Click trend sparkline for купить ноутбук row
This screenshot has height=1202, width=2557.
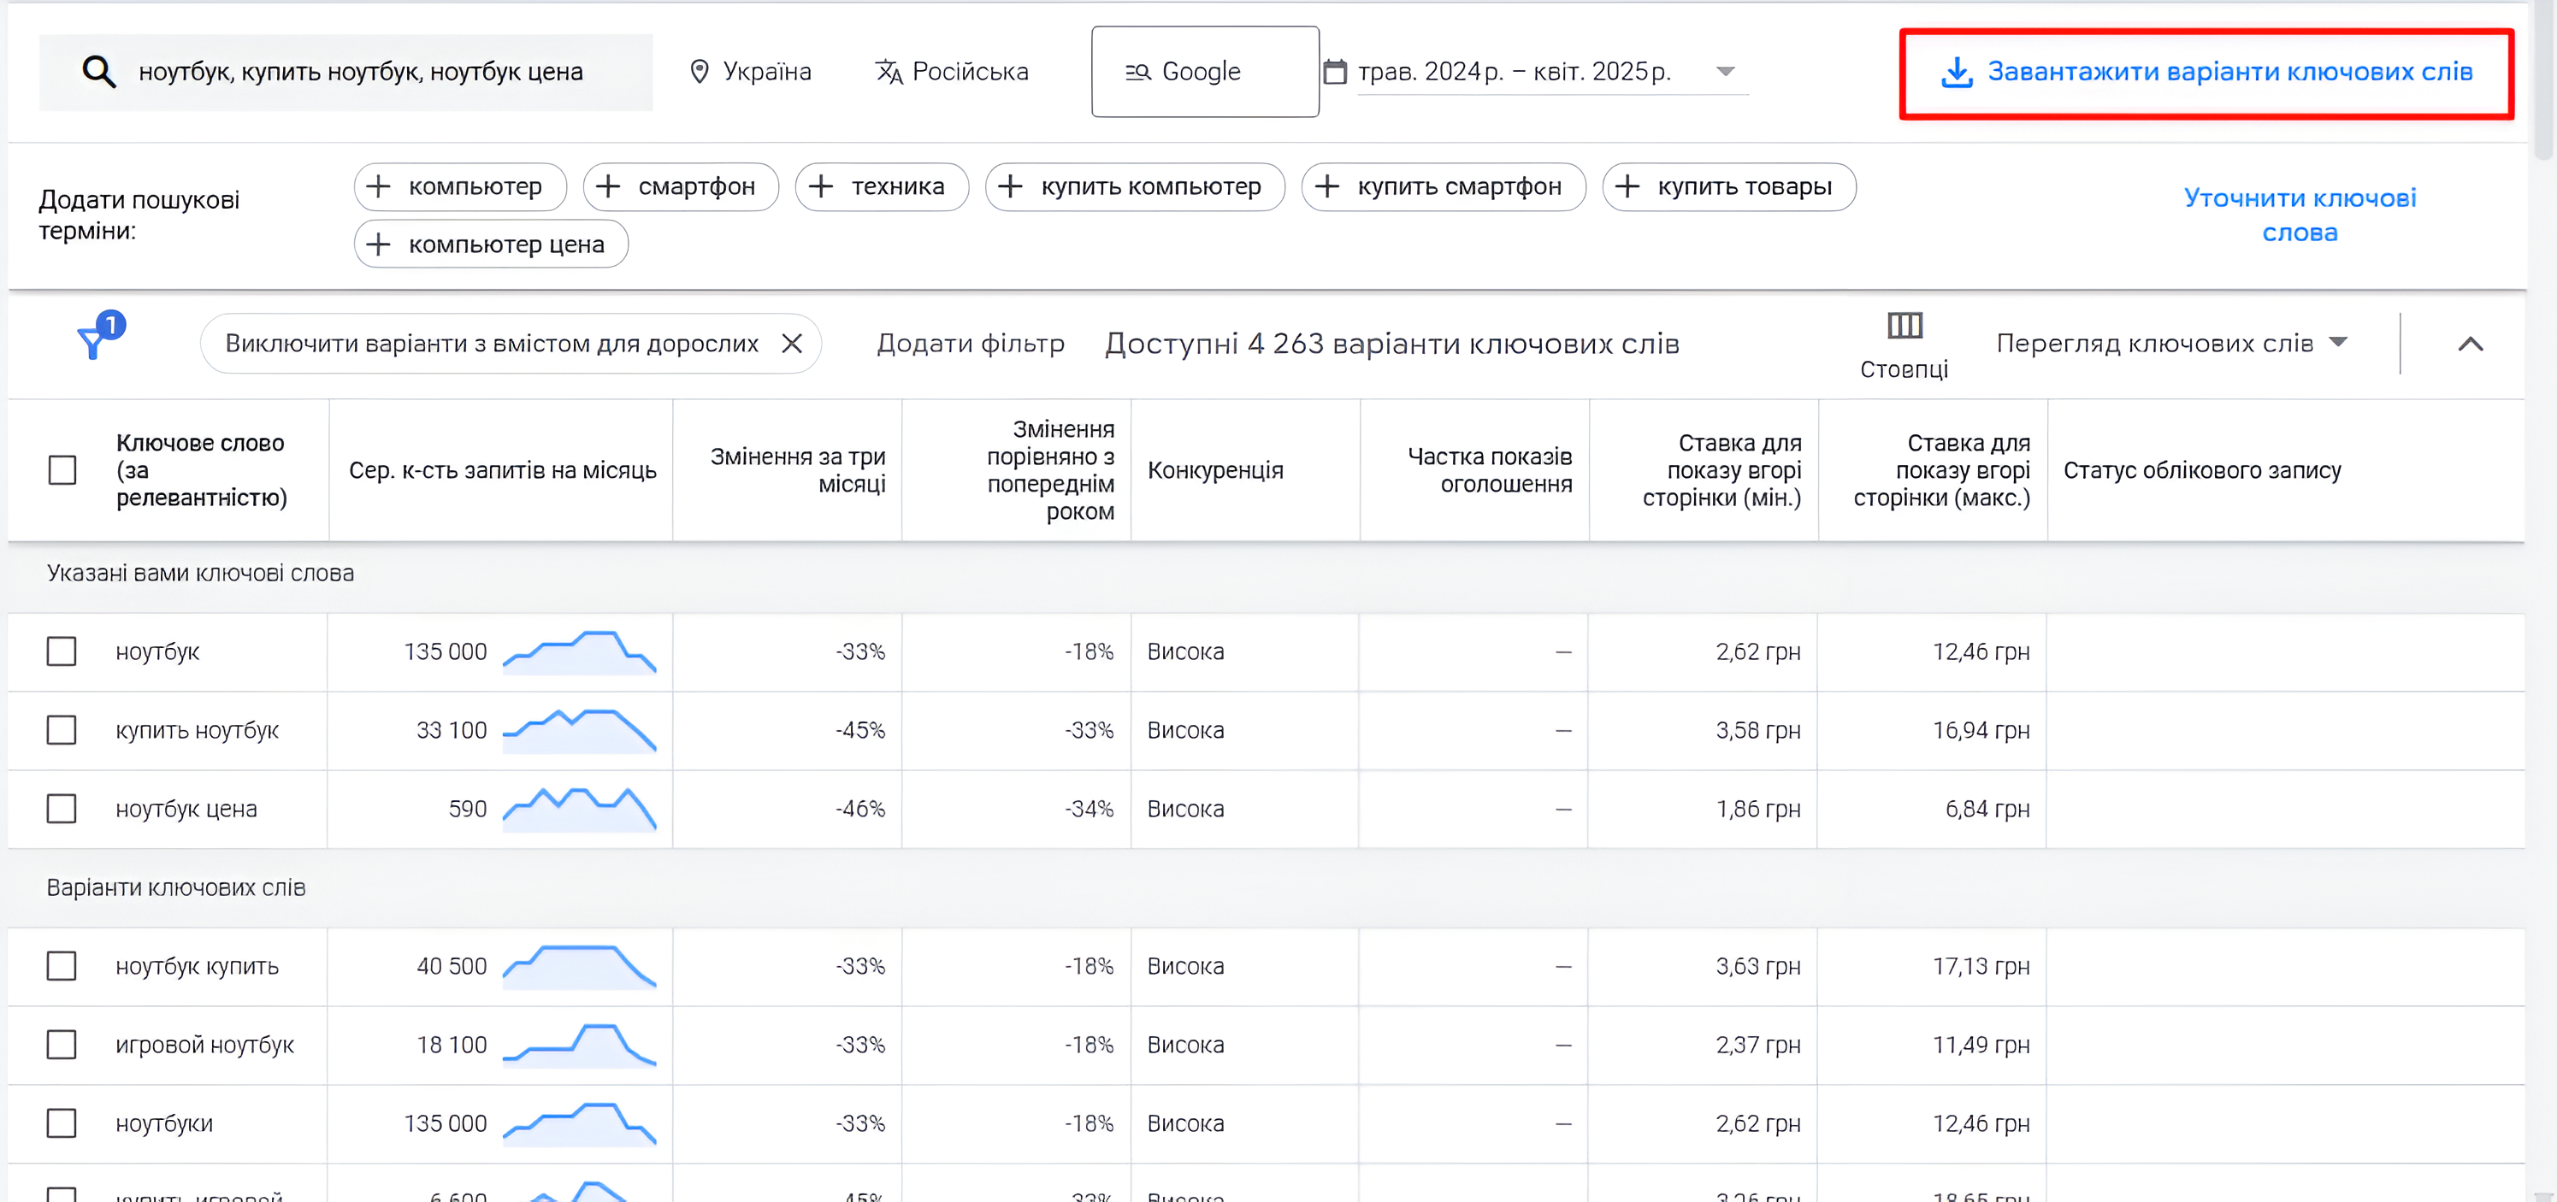pos(580,731)
